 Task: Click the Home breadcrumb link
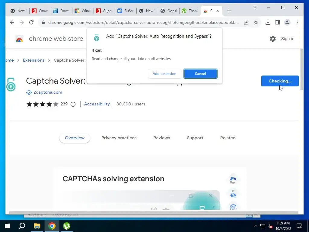click(9, 60)
